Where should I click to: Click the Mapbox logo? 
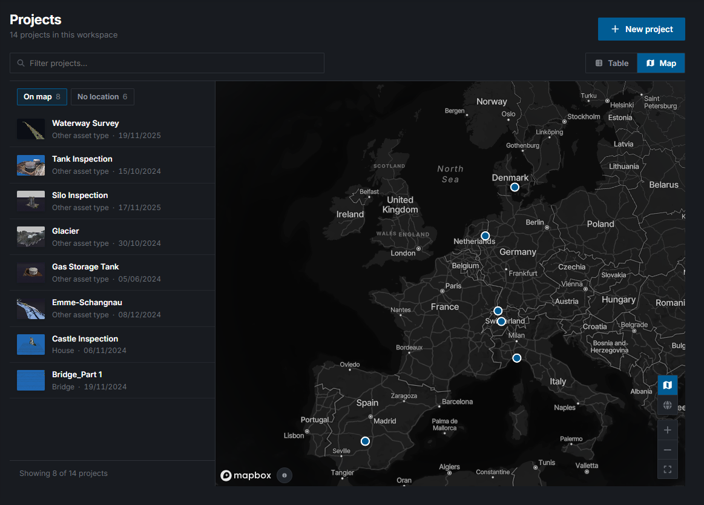pyautogui.click(x=246, y=475)
